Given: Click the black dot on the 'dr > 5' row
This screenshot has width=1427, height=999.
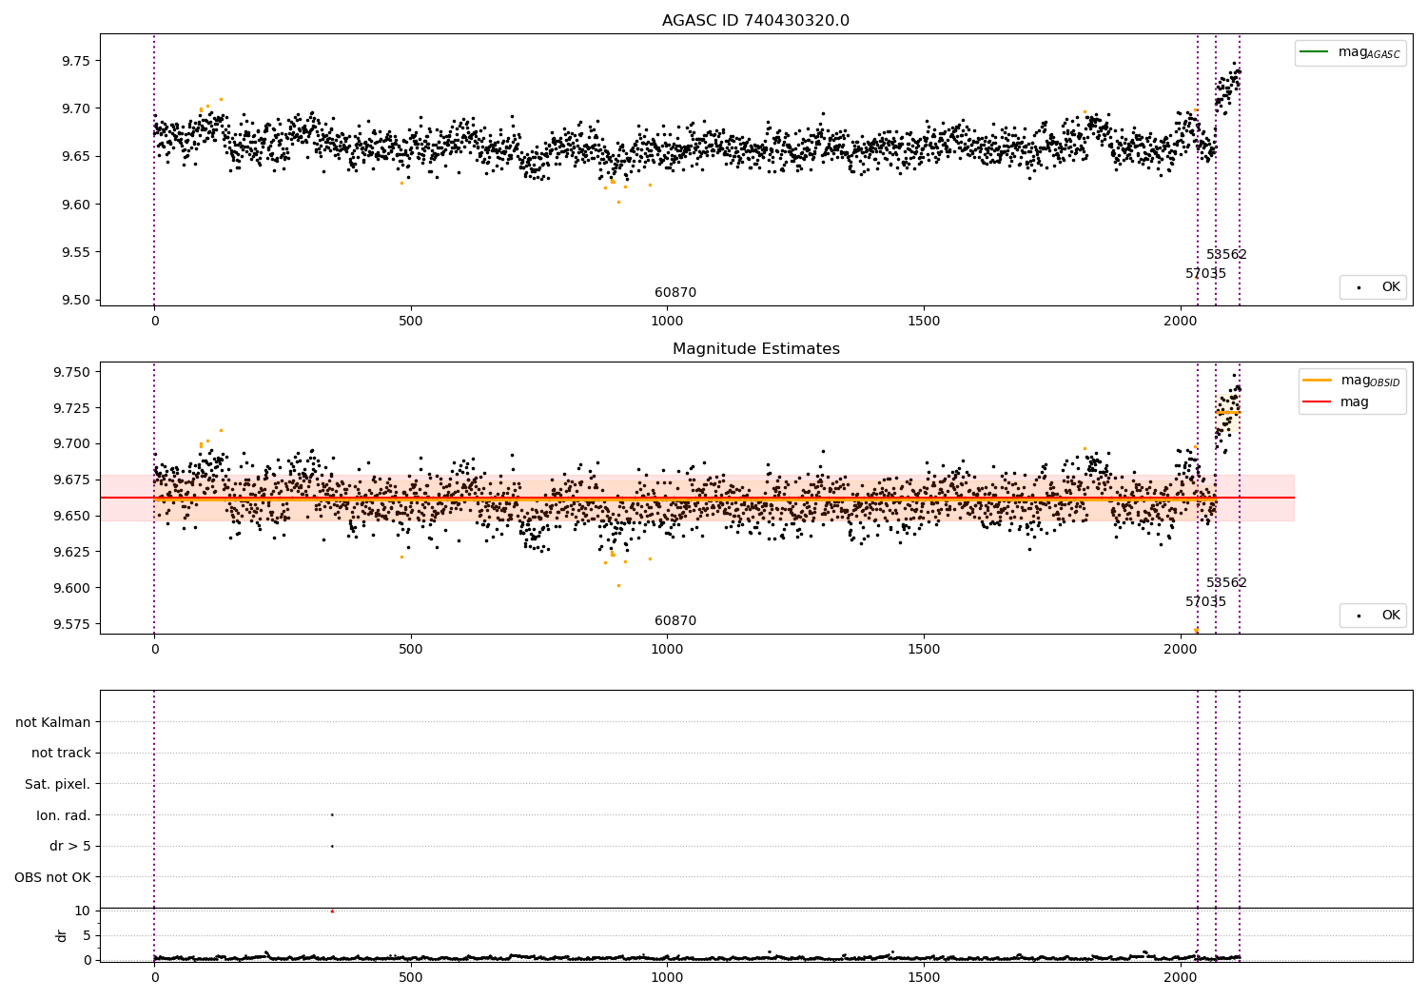Looking at the screenshot, I should [x=332, y=846].
